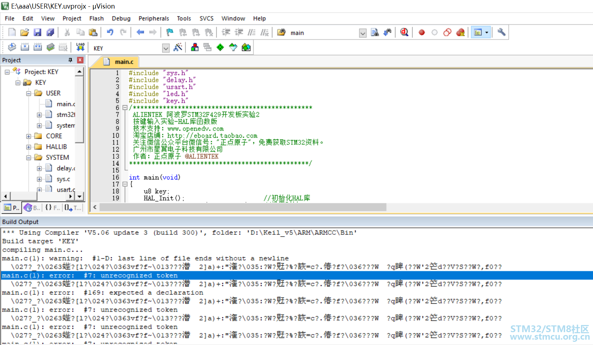Download to flash with the LOAD icon
This screenshot has width=593, height=345.
(x=80, y=47)
